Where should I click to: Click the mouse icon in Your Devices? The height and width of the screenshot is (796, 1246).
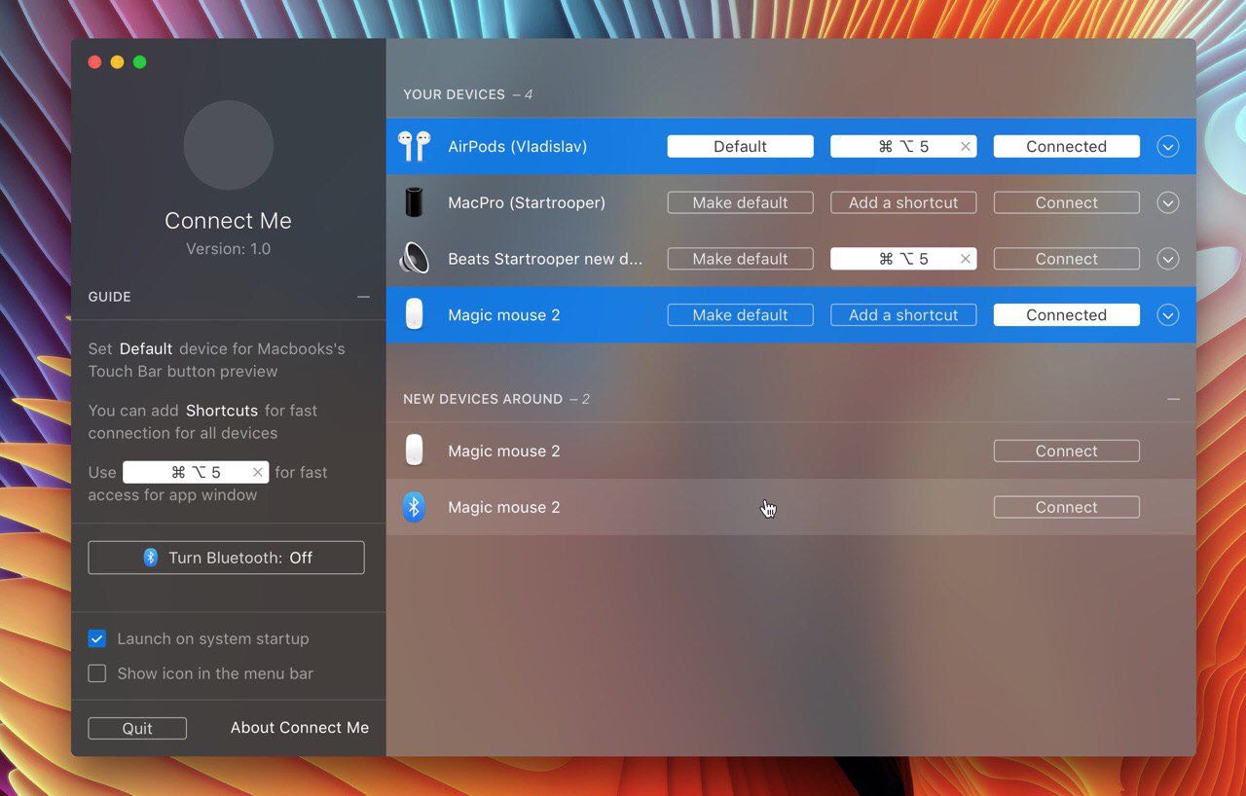tap(414, 315)
